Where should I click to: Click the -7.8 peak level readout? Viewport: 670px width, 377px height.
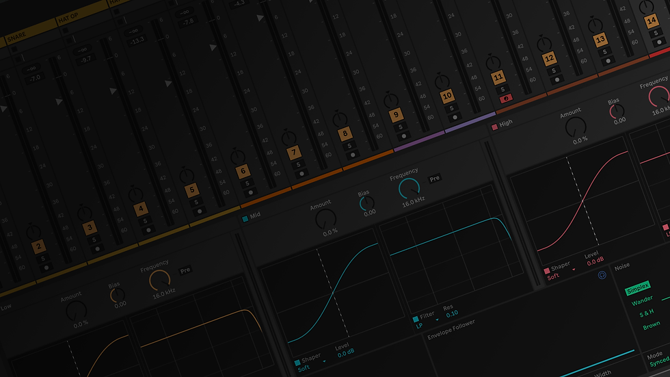[188, 21]
